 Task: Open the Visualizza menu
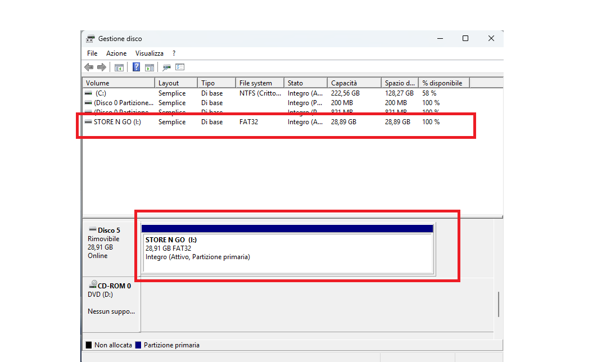pos(150,53)
